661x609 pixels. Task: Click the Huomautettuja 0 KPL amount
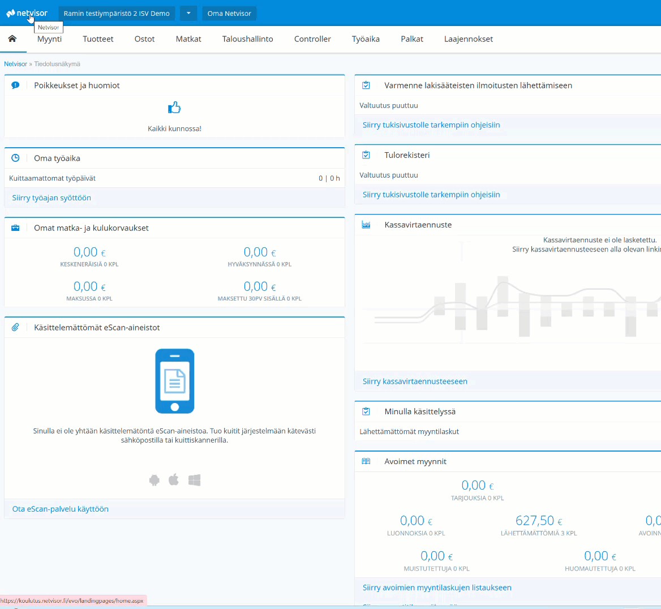click(600, 556)
